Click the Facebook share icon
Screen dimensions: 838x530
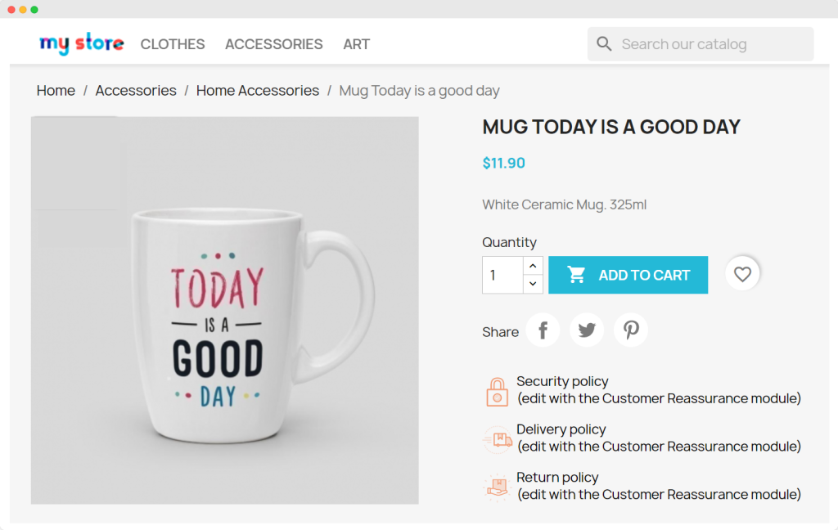point(543,330)
